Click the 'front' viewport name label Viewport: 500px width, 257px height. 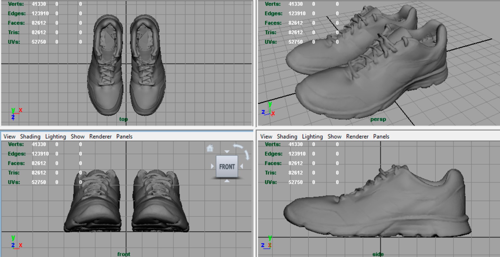tap(124, 254)
